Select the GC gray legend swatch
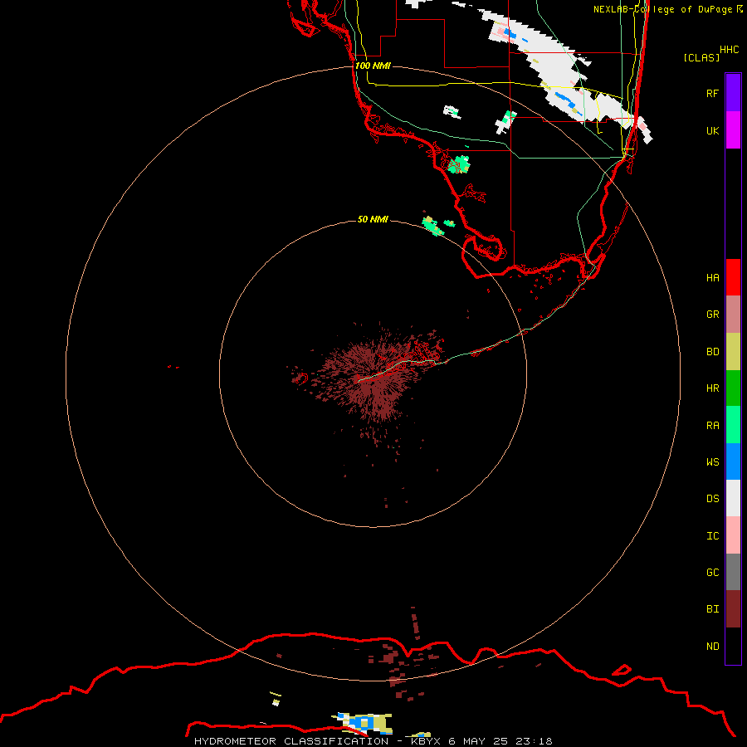 (733, 572)
